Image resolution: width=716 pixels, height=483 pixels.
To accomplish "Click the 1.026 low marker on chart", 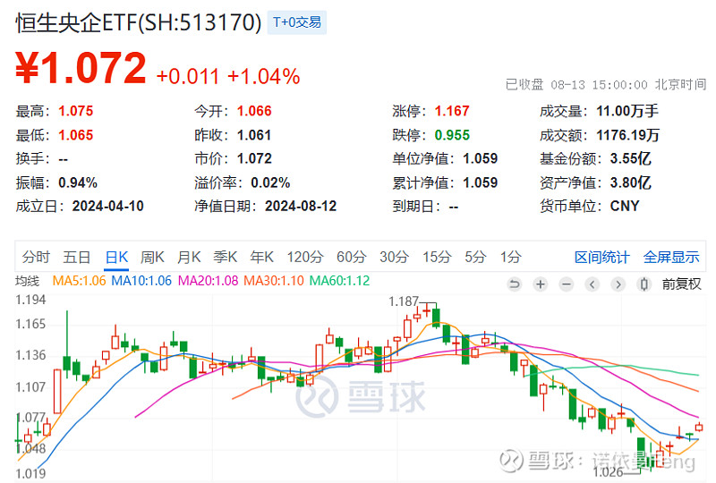I will pyautogui.click(x=608, y=472).
